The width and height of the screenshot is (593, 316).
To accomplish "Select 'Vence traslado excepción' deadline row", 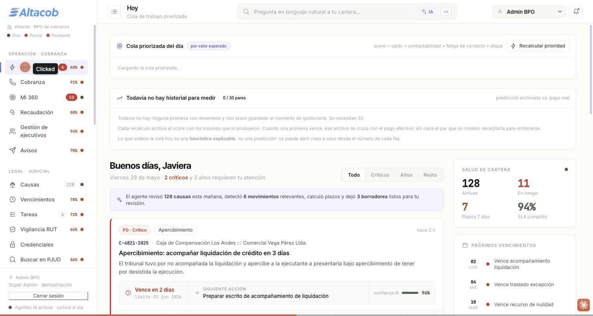I will click(515, 285).
